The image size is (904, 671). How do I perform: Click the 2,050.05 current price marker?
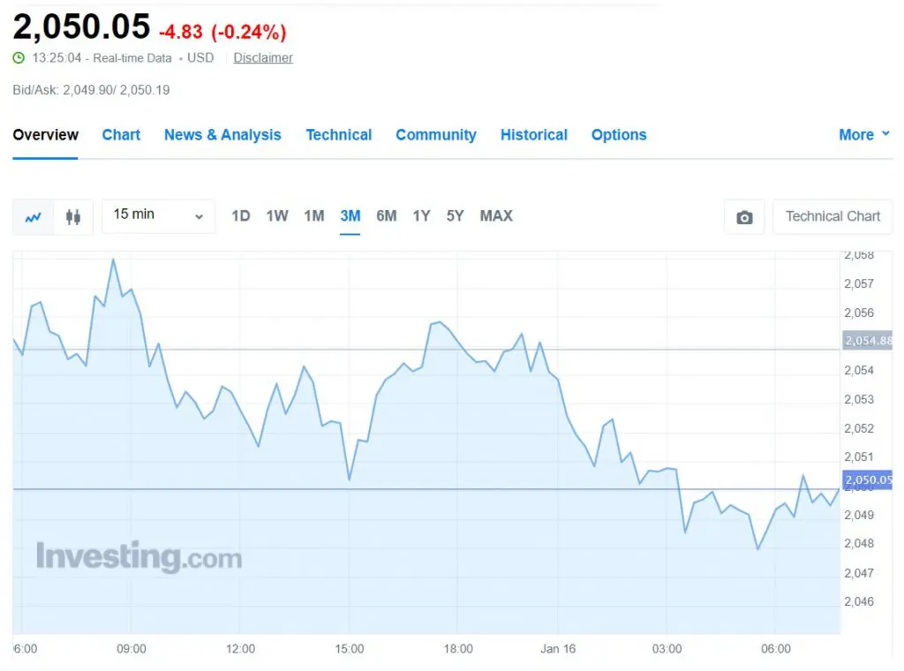[868, 479]
